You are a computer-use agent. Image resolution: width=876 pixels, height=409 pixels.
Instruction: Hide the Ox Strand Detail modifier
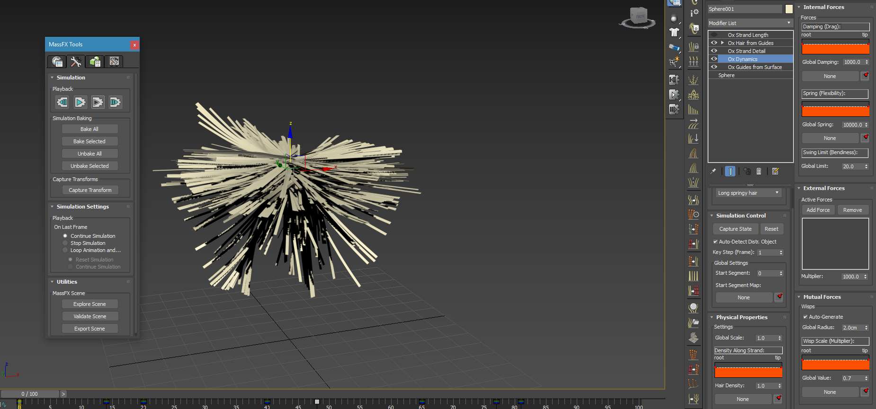[x=714, y=51]
